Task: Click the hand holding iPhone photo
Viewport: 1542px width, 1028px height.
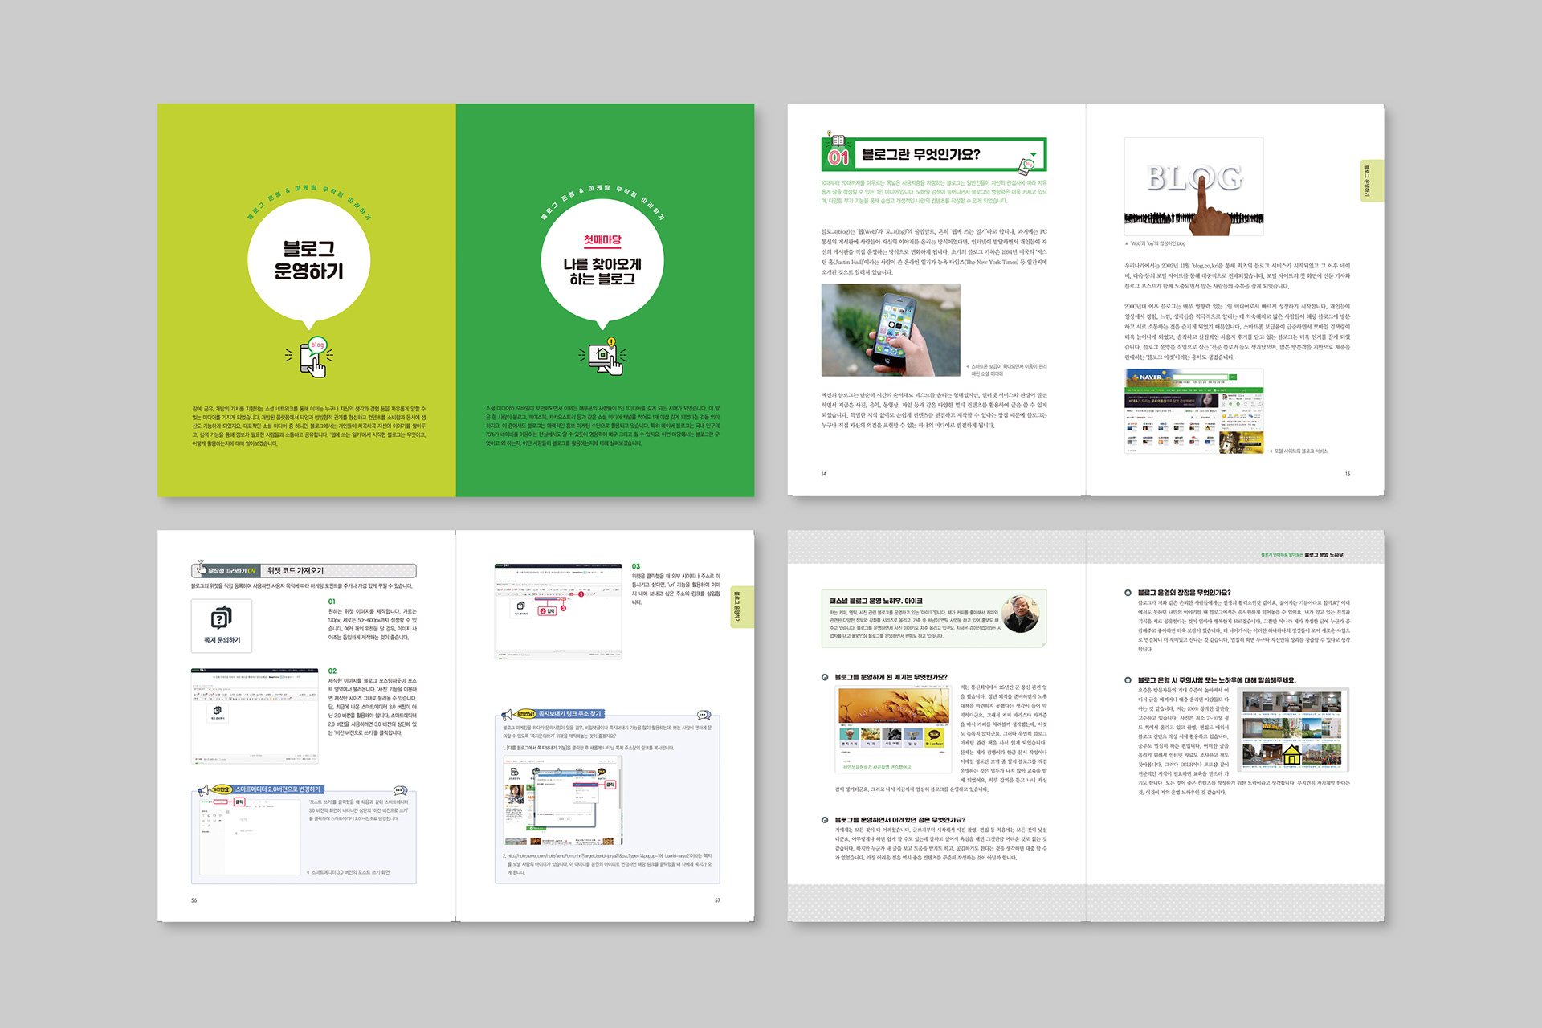Action: (891, 330)
